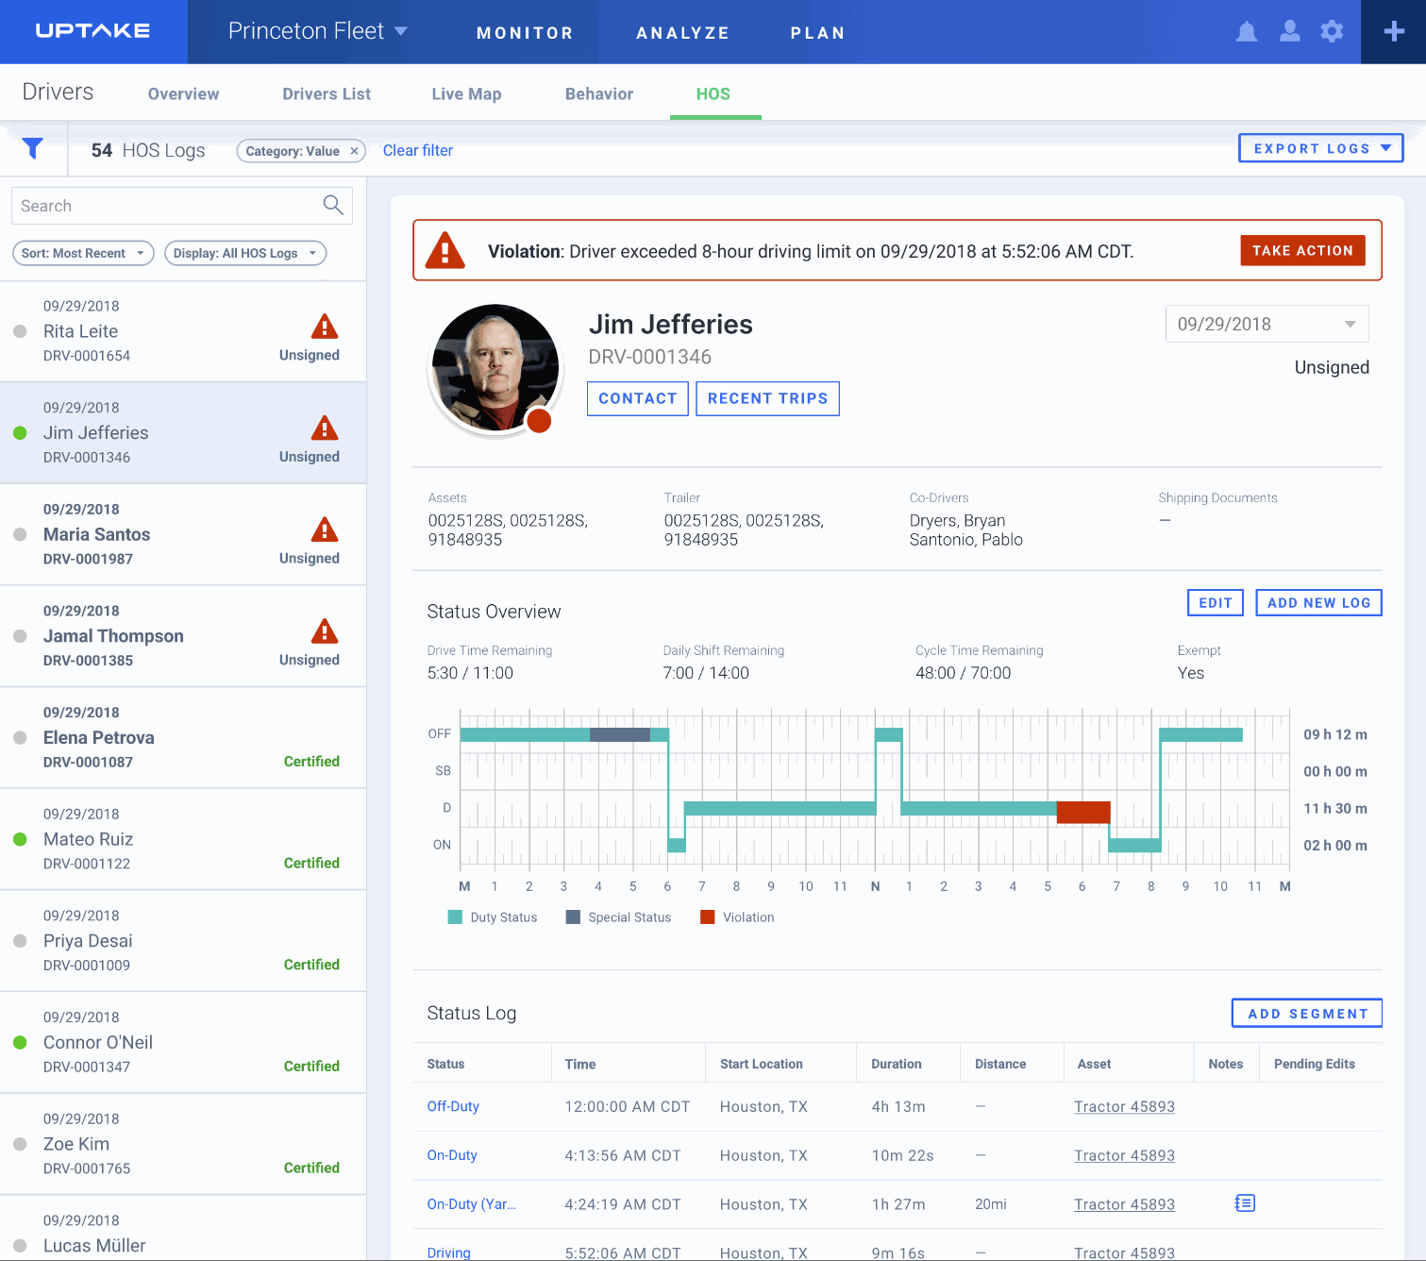Screen dimensions: 1426x1261
Task: Open the Sort: Most Recent dropdown
Action: (x=83, y=253)
